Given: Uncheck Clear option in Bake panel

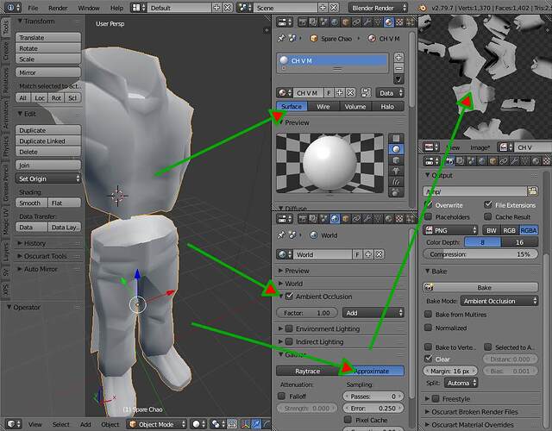Looking at the screenshot, I should coord(429,359).
